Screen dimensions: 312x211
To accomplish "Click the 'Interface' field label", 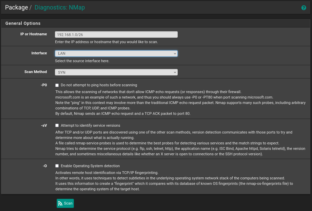I will coord(39,53).
